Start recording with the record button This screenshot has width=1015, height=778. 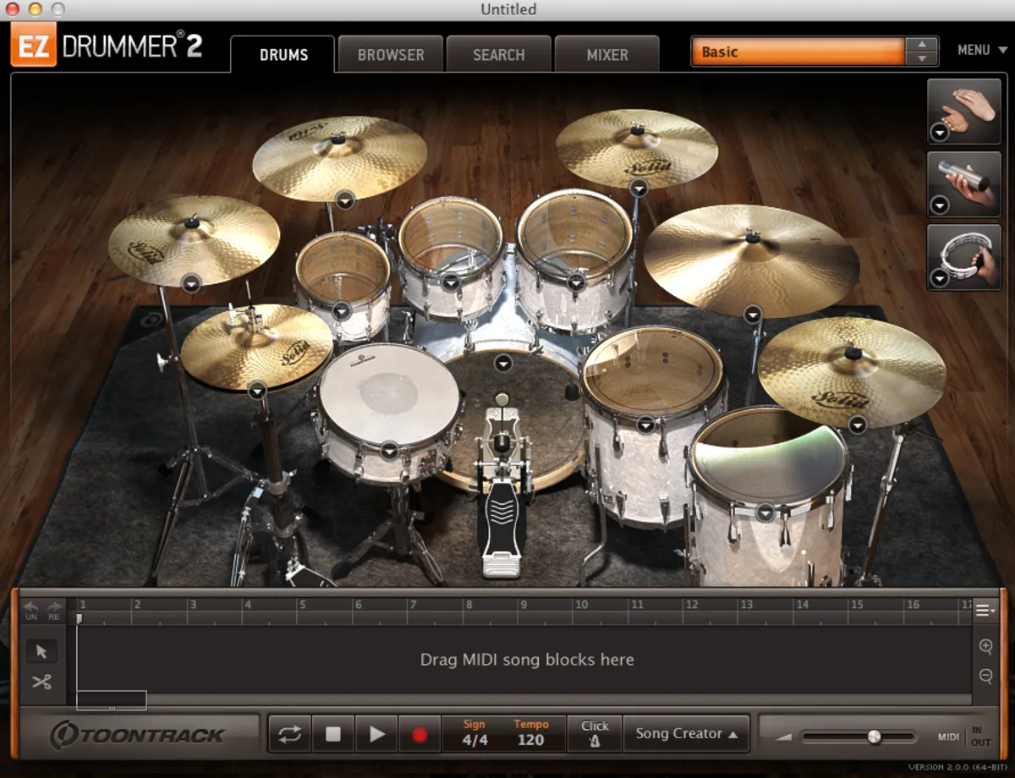pyautogui.click(x=420, y=734)
